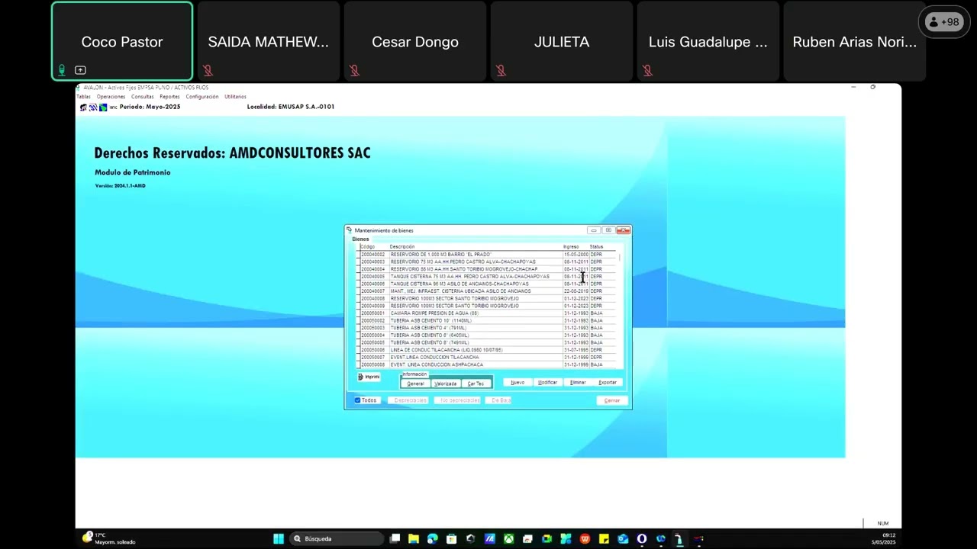
Task: Select row TUBERIA ASB CEMENTO 10" (1140ML)
Action: point(487,320)
